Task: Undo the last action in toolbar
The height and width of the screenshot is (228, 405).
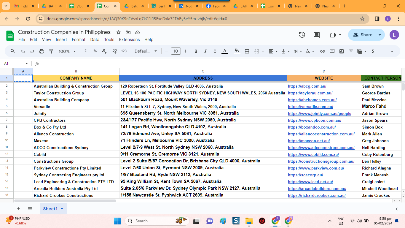Action: point(23,51)
